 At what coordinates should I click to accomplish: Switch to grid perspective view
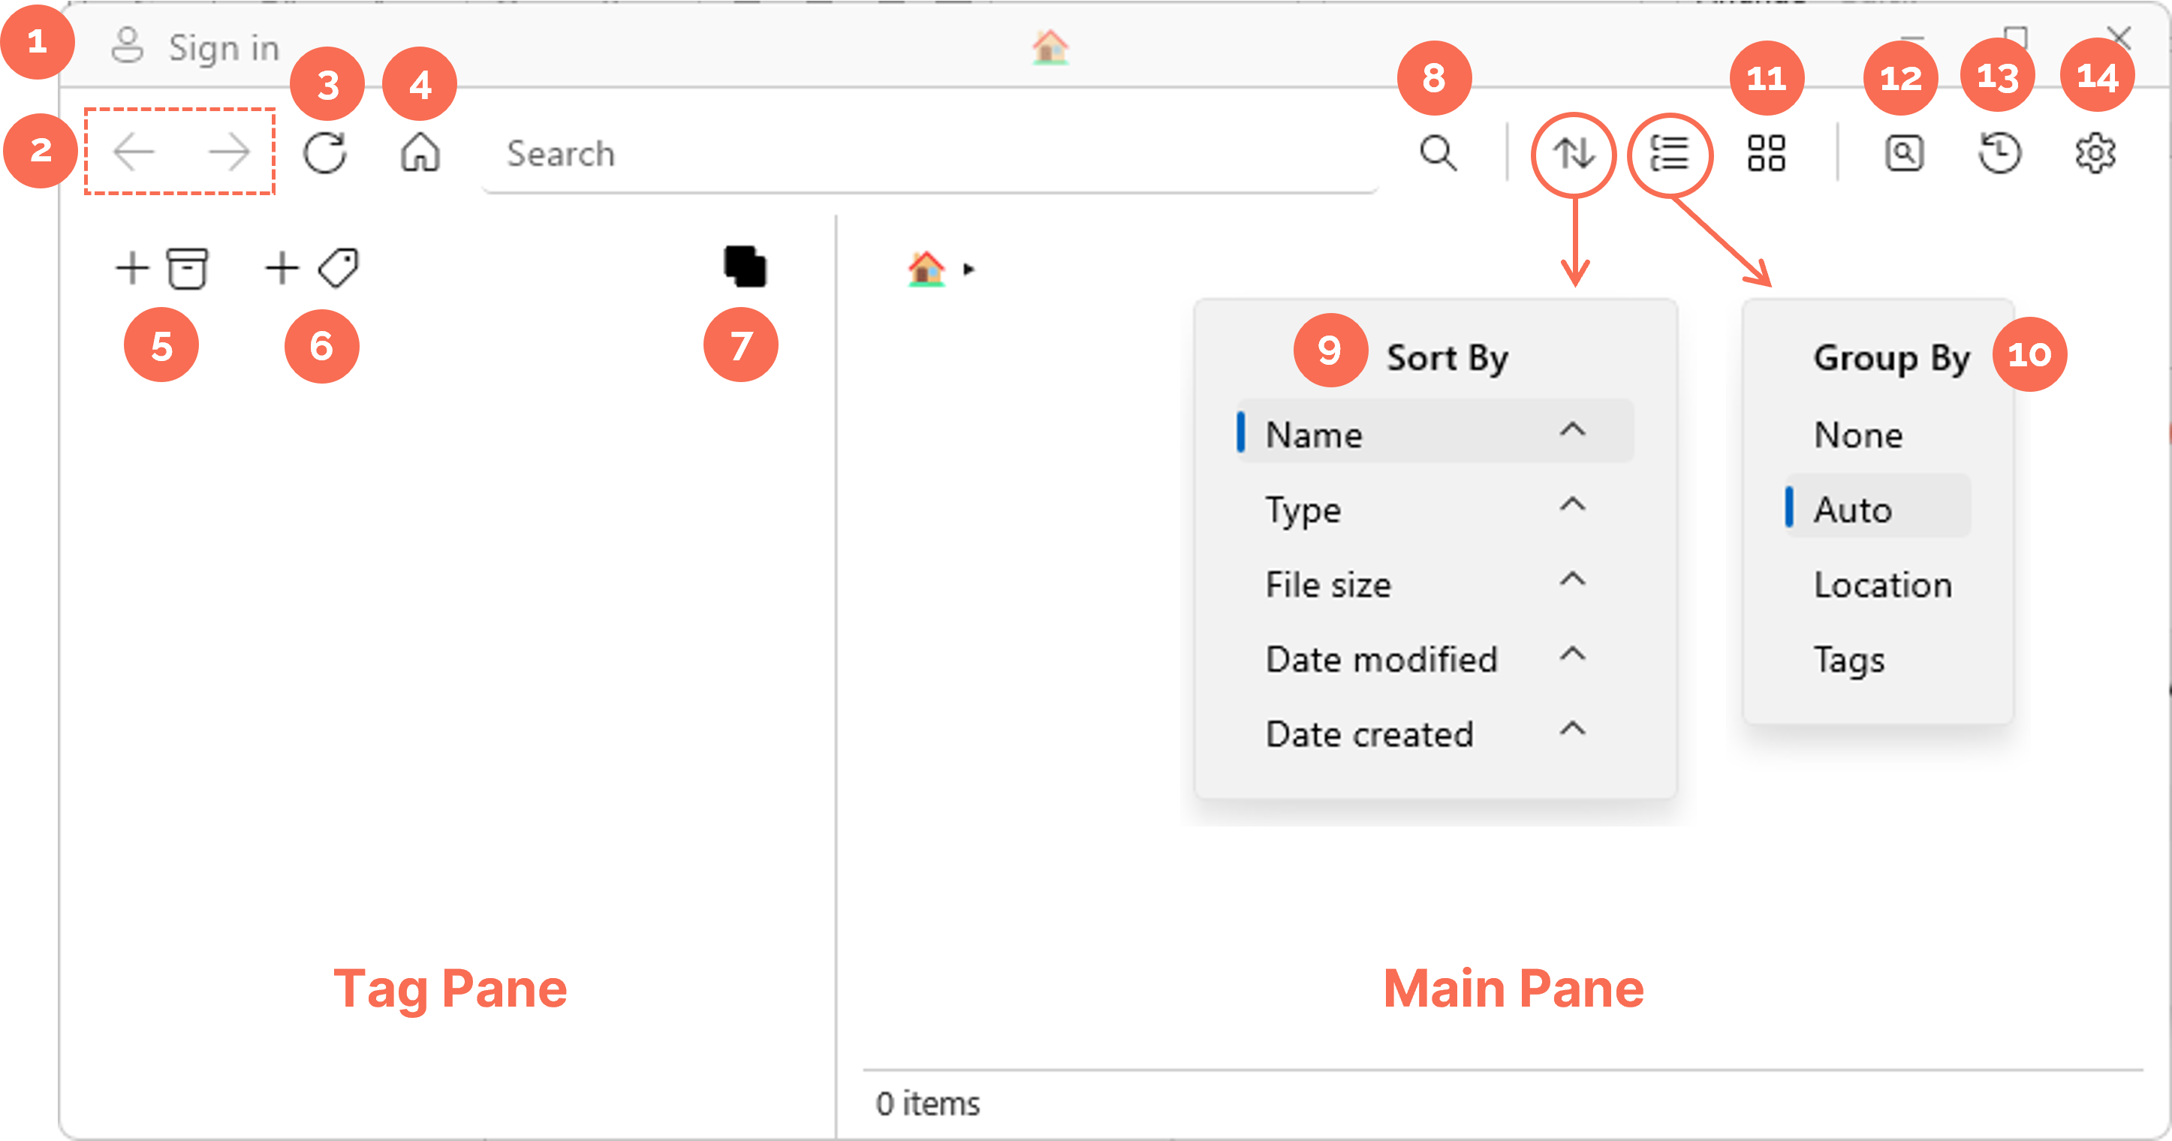[1766, 152]
